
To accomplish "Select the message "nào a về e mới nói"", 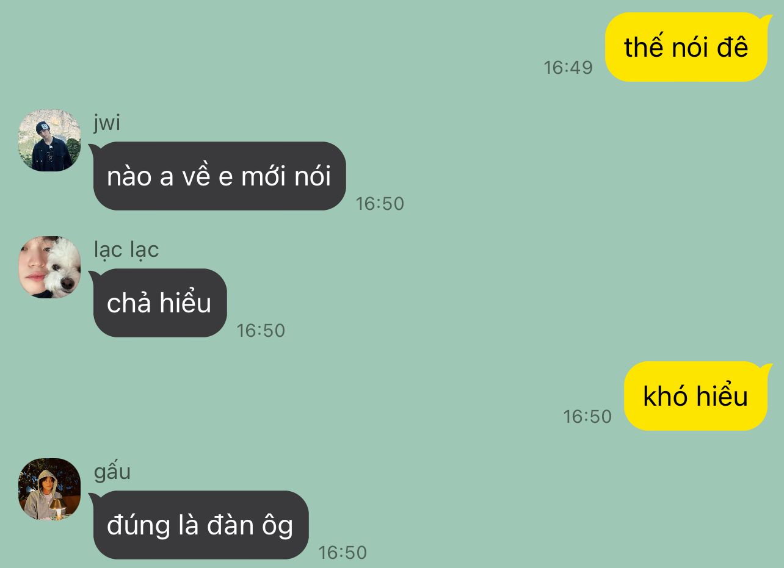I will coord(220,176).
